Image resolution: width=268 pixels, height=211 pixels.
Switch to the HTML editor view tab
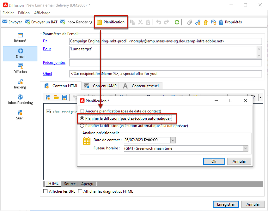pyautogui.click(x=53, y=184)
